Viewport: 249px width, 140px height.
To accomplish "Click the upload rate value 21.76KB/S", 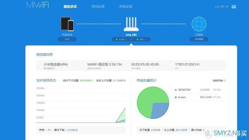I will pyautogui.click(x=119, y=81).
